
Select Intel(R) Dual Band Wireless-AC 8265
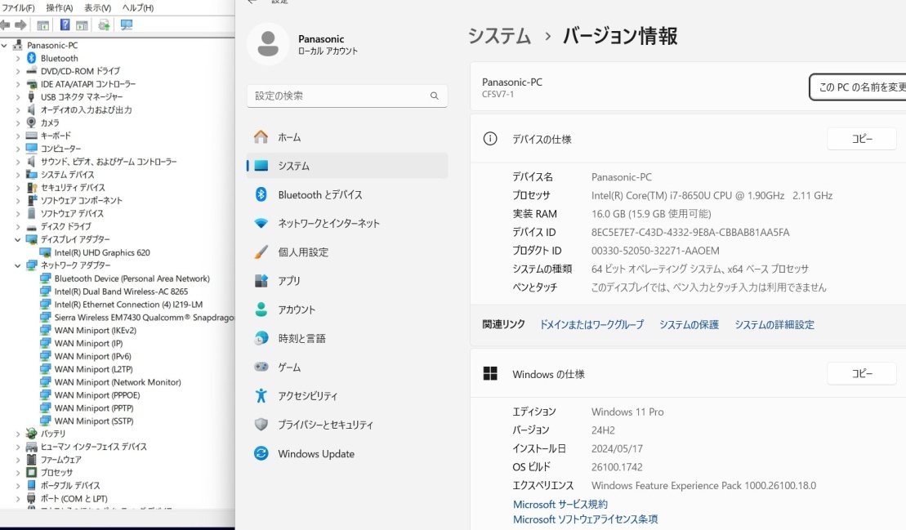click(x=122, y=292)
